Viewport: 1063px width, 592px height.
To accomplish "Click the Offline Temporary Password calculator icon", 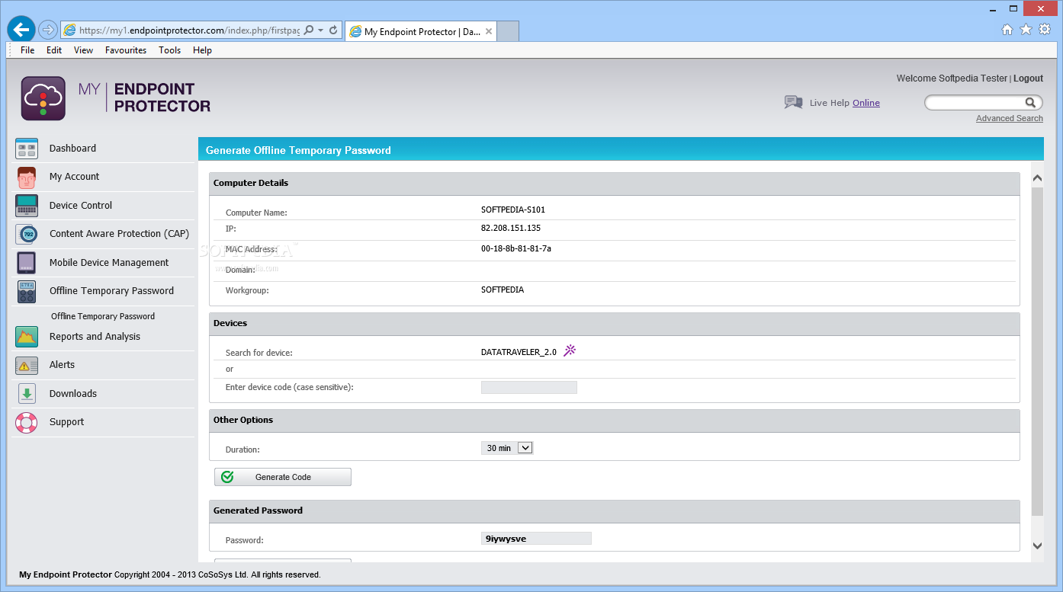I will pos(27,291).
